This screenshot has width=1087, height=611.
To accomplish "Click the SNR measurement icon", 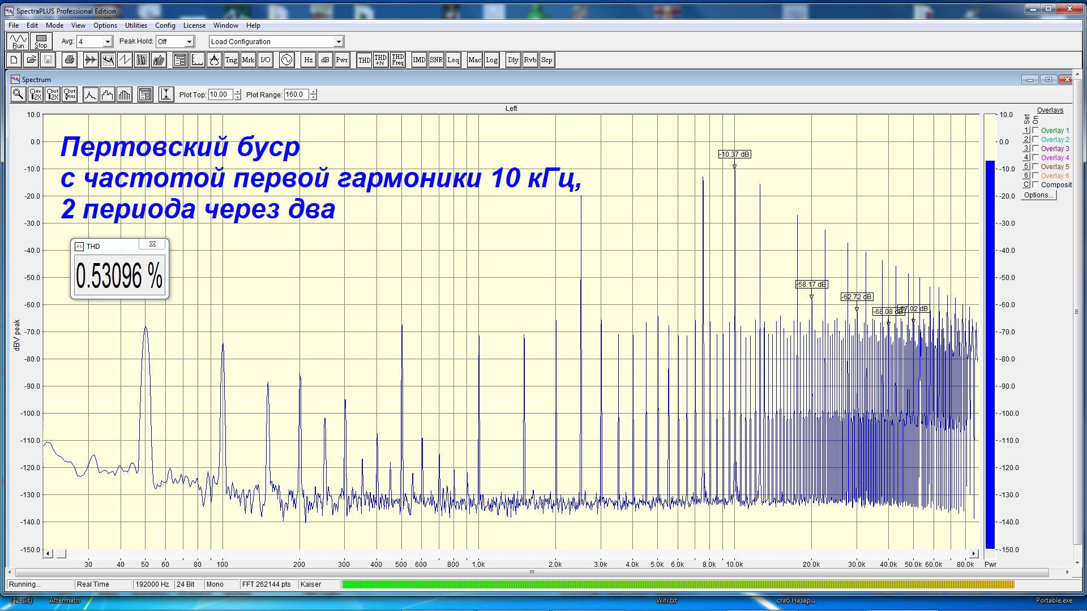I will [x=436, y=60].
